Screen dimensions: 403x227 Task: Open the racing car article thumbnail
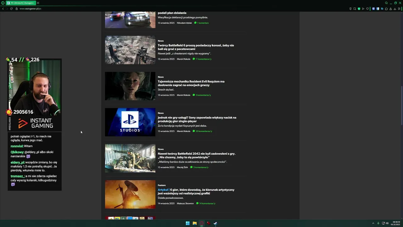coord(130,20)
